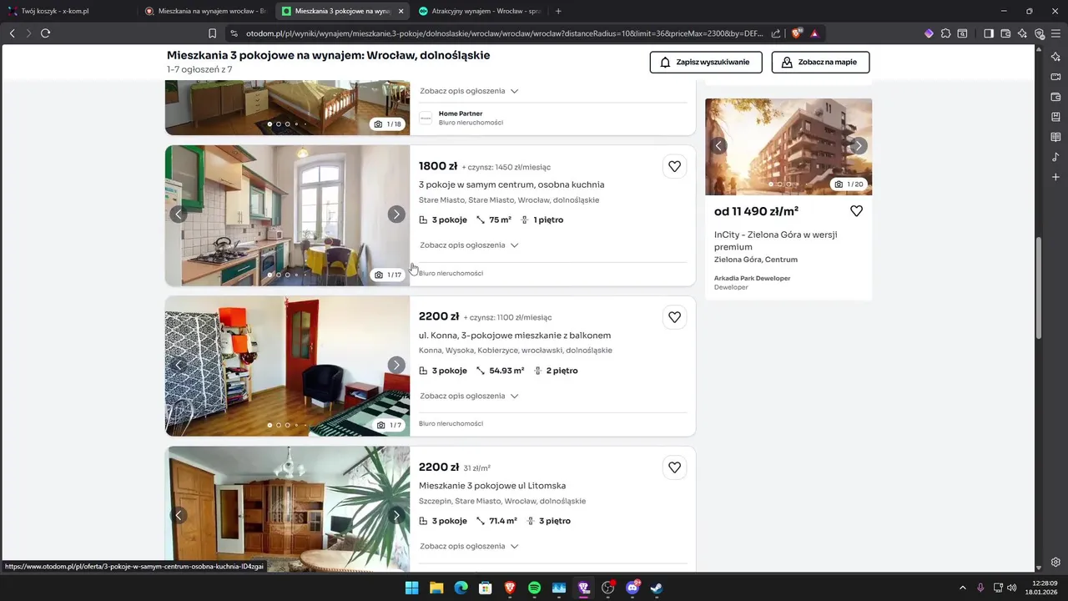Expand 'Zobacz opis ogłoszenia' for Litomska listing
Viewport: 1068px width, 601px height.
(x=469, y=546)
